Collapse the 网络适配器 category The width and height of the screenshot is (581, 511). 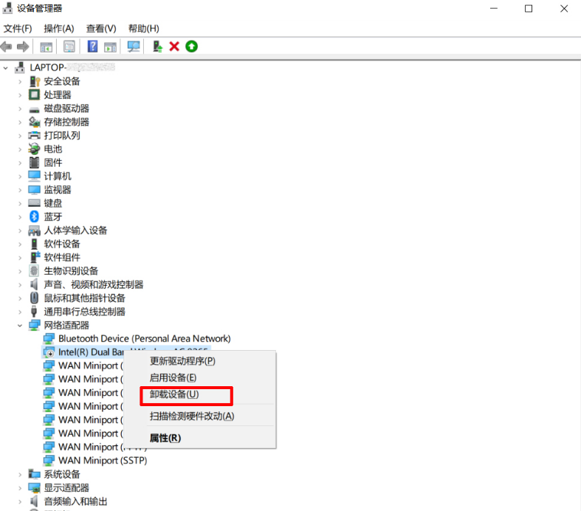20,326
